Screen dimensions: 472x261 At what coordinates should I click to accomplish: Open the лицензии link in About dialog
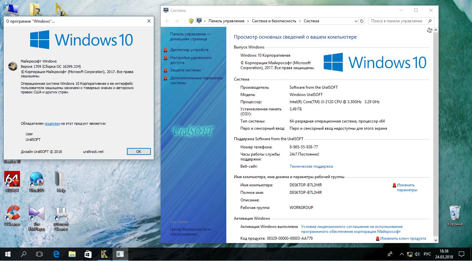click(x=52, y=123)
